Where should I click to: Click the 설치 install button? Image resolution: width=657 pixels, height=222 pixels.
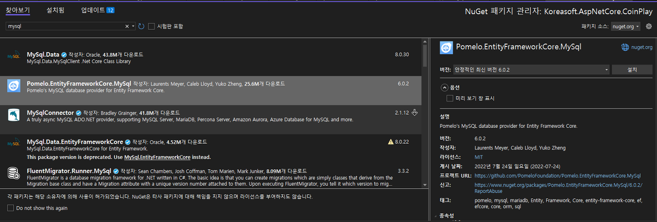click(632, 69)
